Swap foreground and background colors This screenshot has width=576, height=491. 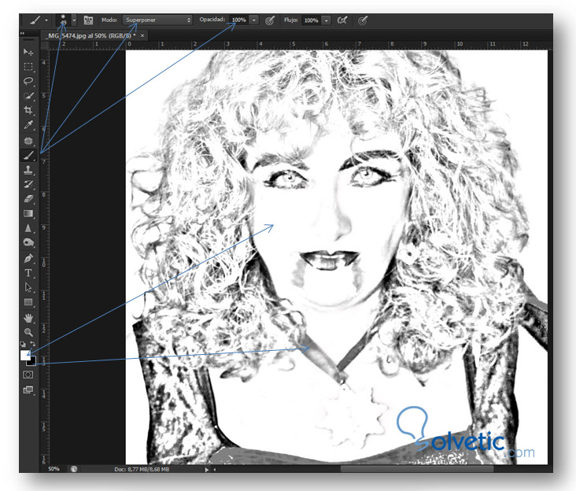click(x=33, y=344)
